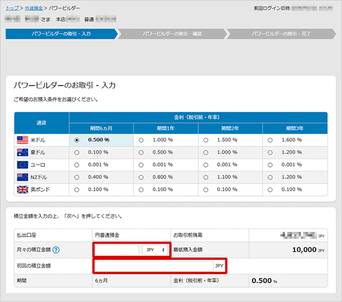Select US dollar 1-year 1.000% rate
Image resolution: width=342 pixels, height=302 pixels.
(141, 140)
